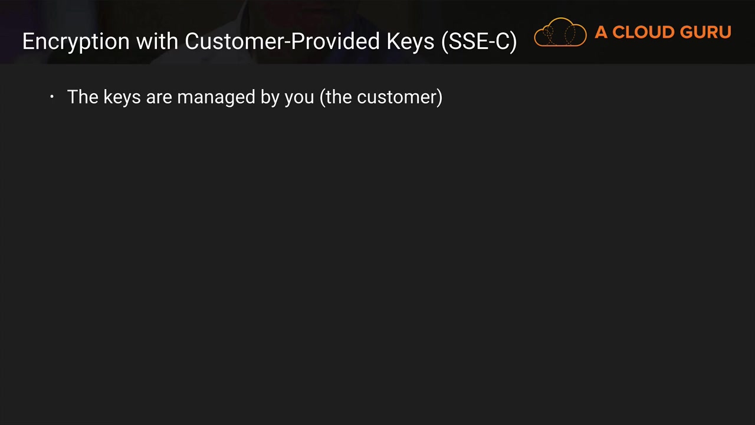Image resolution: width=755 pixels, height=425 pixels.
Task: Click the word "you" in the bullet text
Action: [299, 97]
